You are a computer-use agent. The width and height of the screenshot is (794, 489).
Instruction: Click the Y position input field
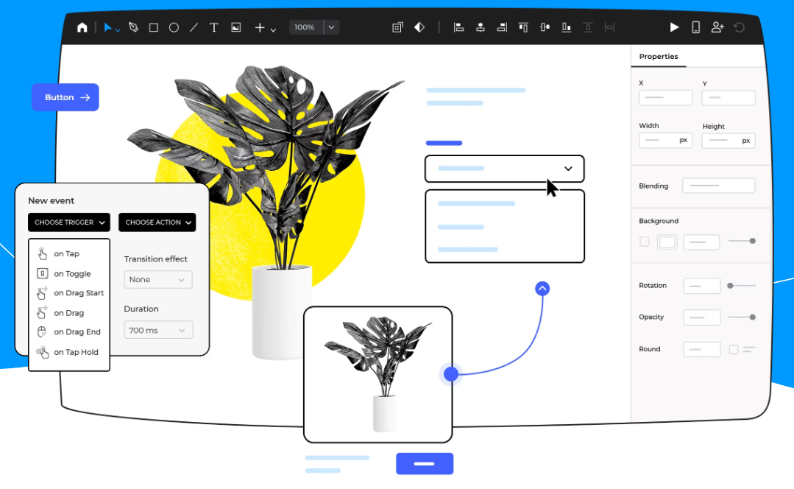coord(729,98)
